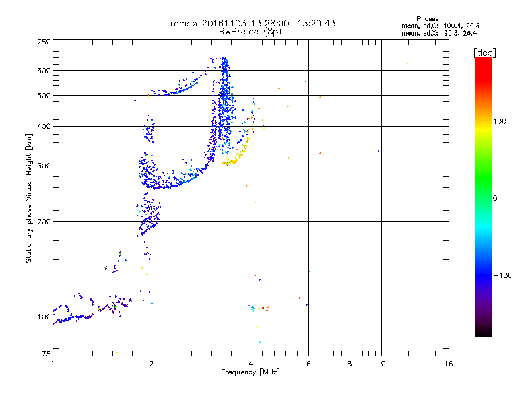Select the "mean, sd,O:-100.4, 20.3" line
This screenshot has height=396, width=528.
440,26
